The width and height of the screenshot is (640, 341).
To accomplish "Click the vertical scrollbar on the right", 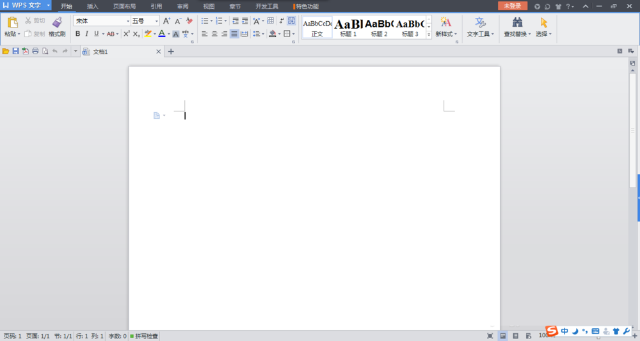I will tap(633, 131).
